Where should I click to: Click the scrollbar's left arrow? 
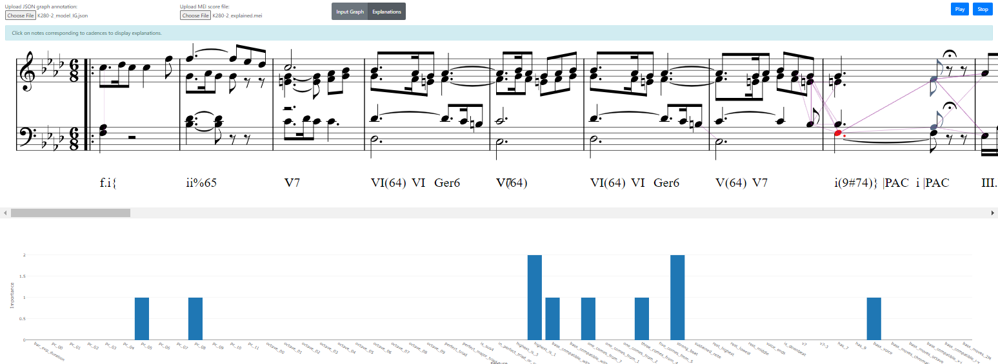5,213
